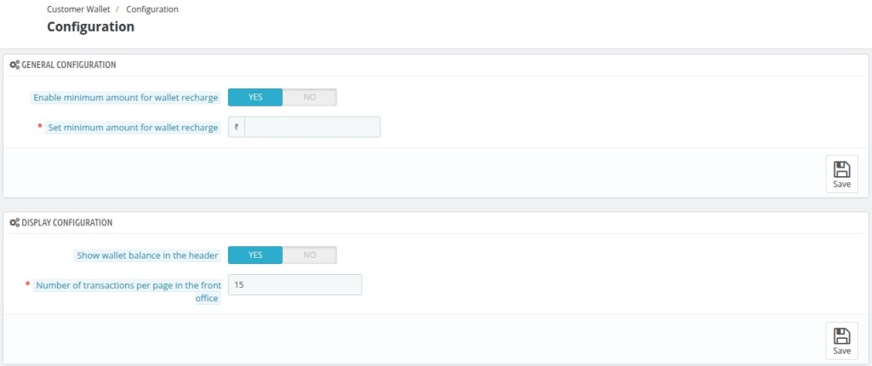Screen dimensions: 872x366
Task: Click the 'Set minimum amount for wallet recharge' label
Action: [x=133, y=128]
